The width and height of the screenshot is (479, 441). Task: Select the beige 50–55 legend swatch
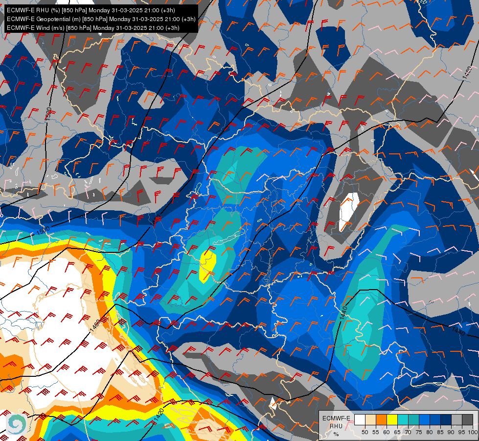[x=370, y=419]
